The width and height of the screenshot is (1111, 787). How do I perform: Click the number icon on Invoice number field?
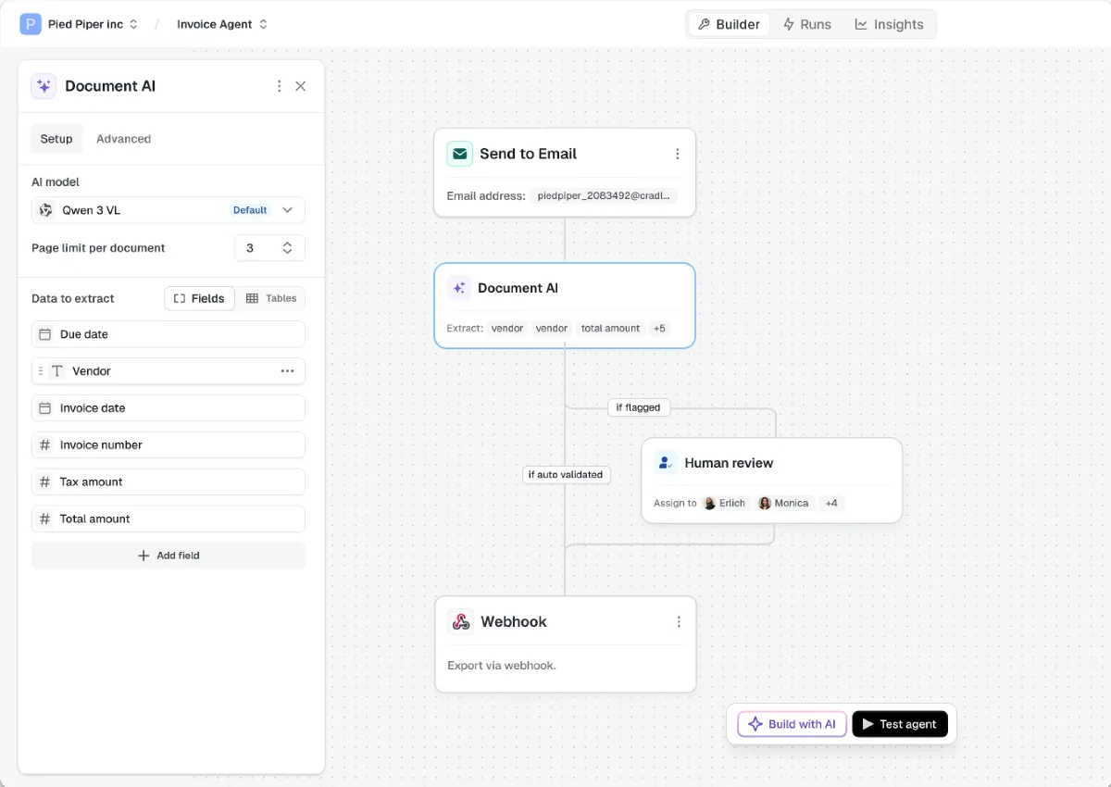44,445
